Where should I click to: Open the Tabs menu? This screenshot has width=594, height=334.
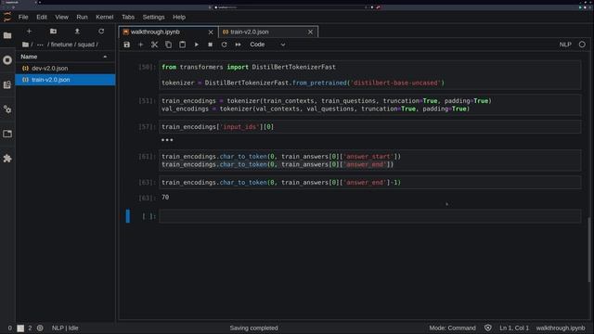(128, 17)
